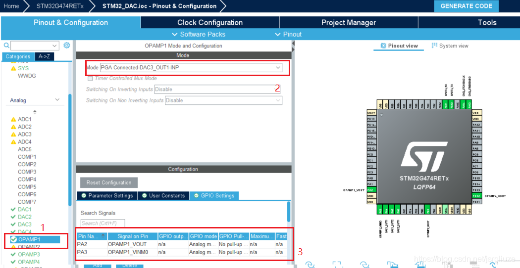Select OPAMP4 in the Analog list
This screenshot has height=268, width=520.
coord(29,262)
